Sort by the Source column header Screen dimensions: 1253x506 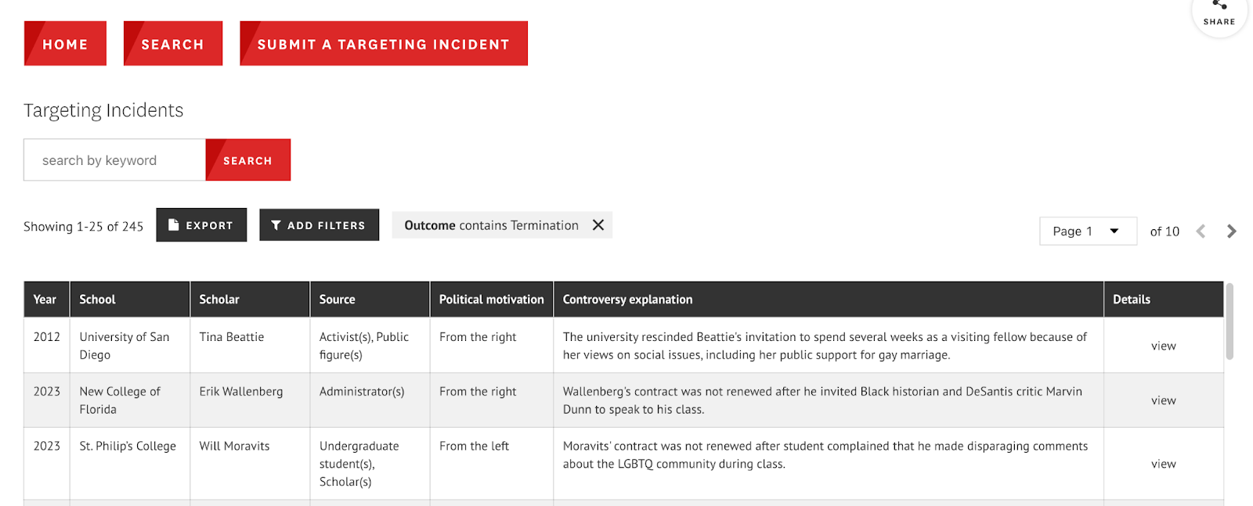pos(370,300)
